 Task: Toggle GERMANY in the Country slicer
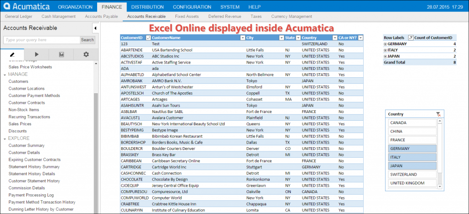(x=412, y=149)
